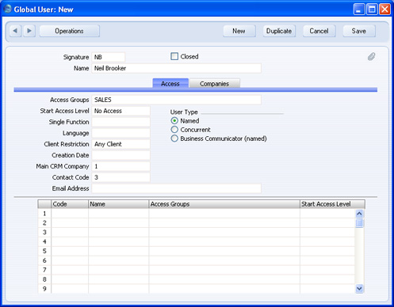
Task: Tick the Closed checkbox
Action: pyautogui.click(x=174, y=56)
